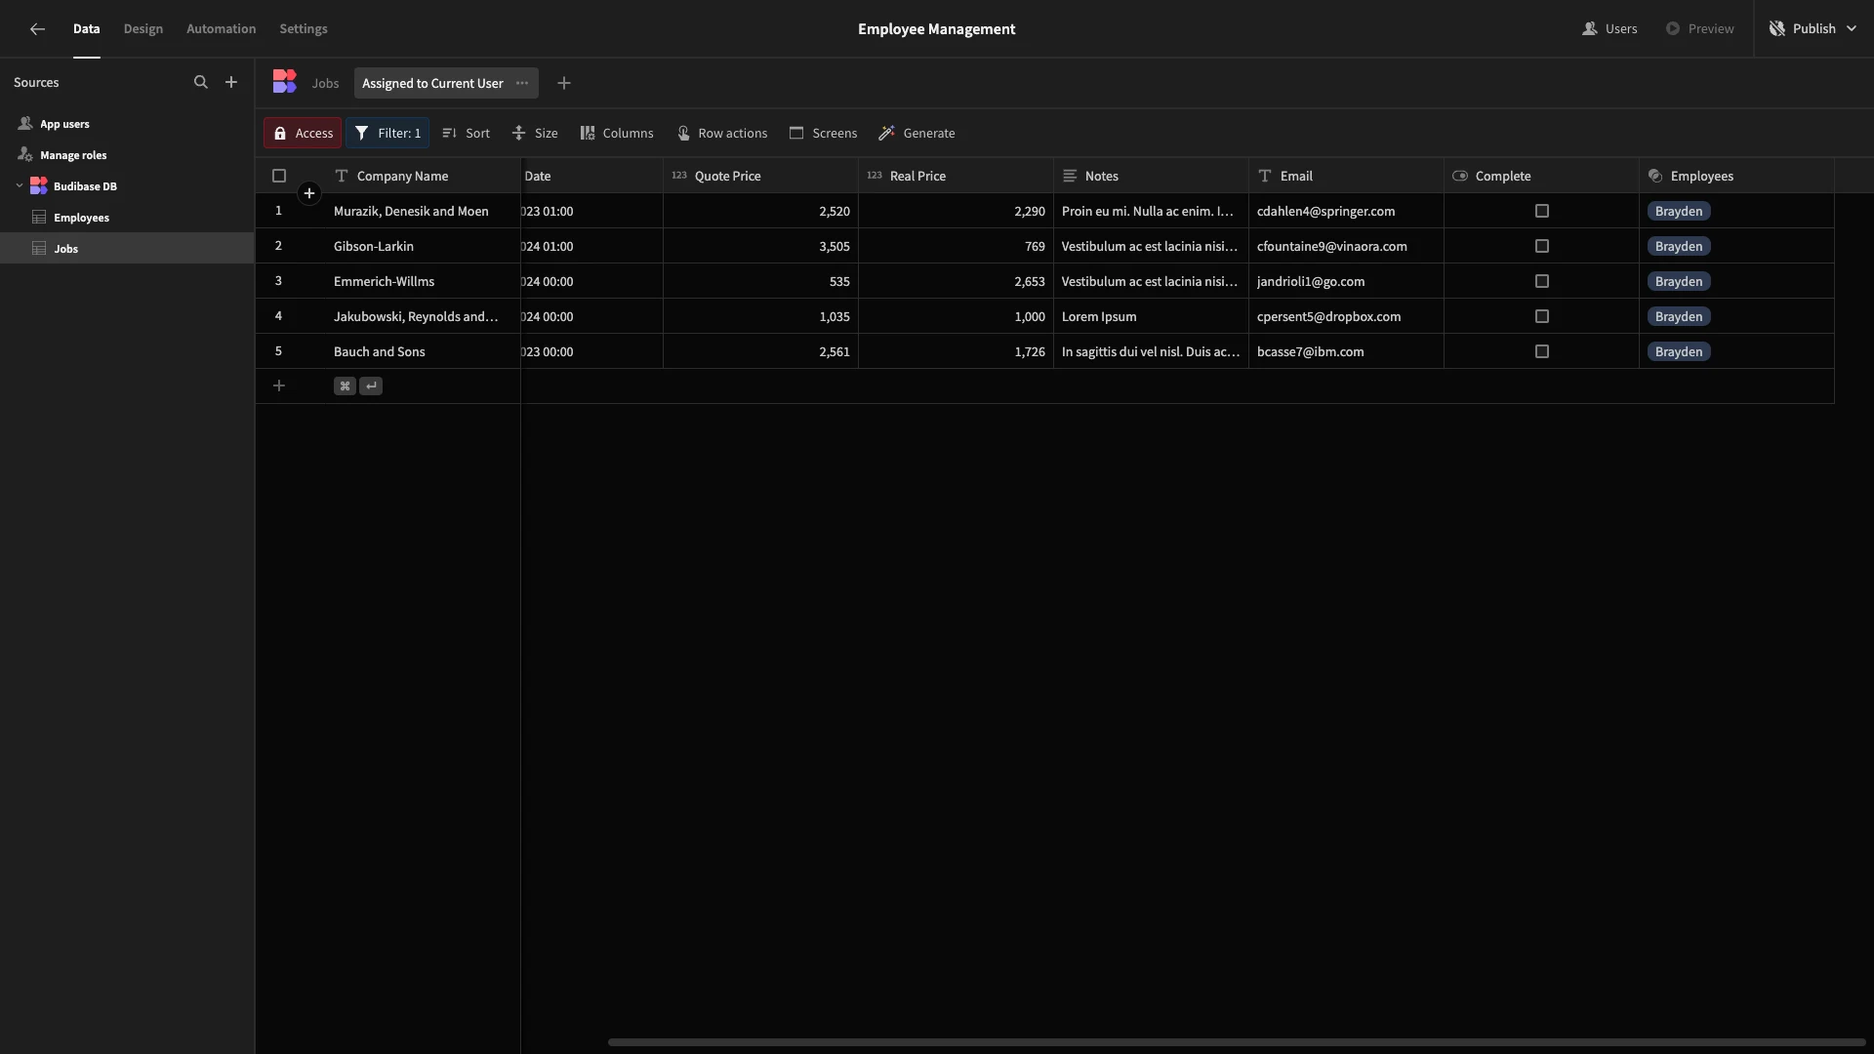Click the add row circle plus icon
Image resolution: width=1874 pixels, height=1054 pixels.
tap(309, 193)
